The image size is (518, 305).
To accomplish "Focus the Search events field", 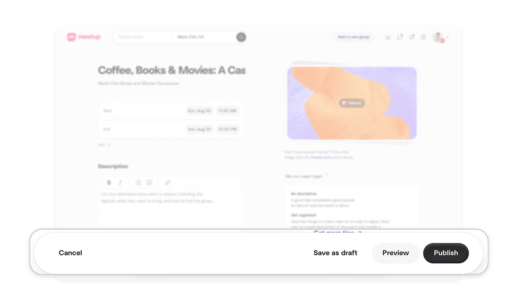I will (x=144, y=37).
